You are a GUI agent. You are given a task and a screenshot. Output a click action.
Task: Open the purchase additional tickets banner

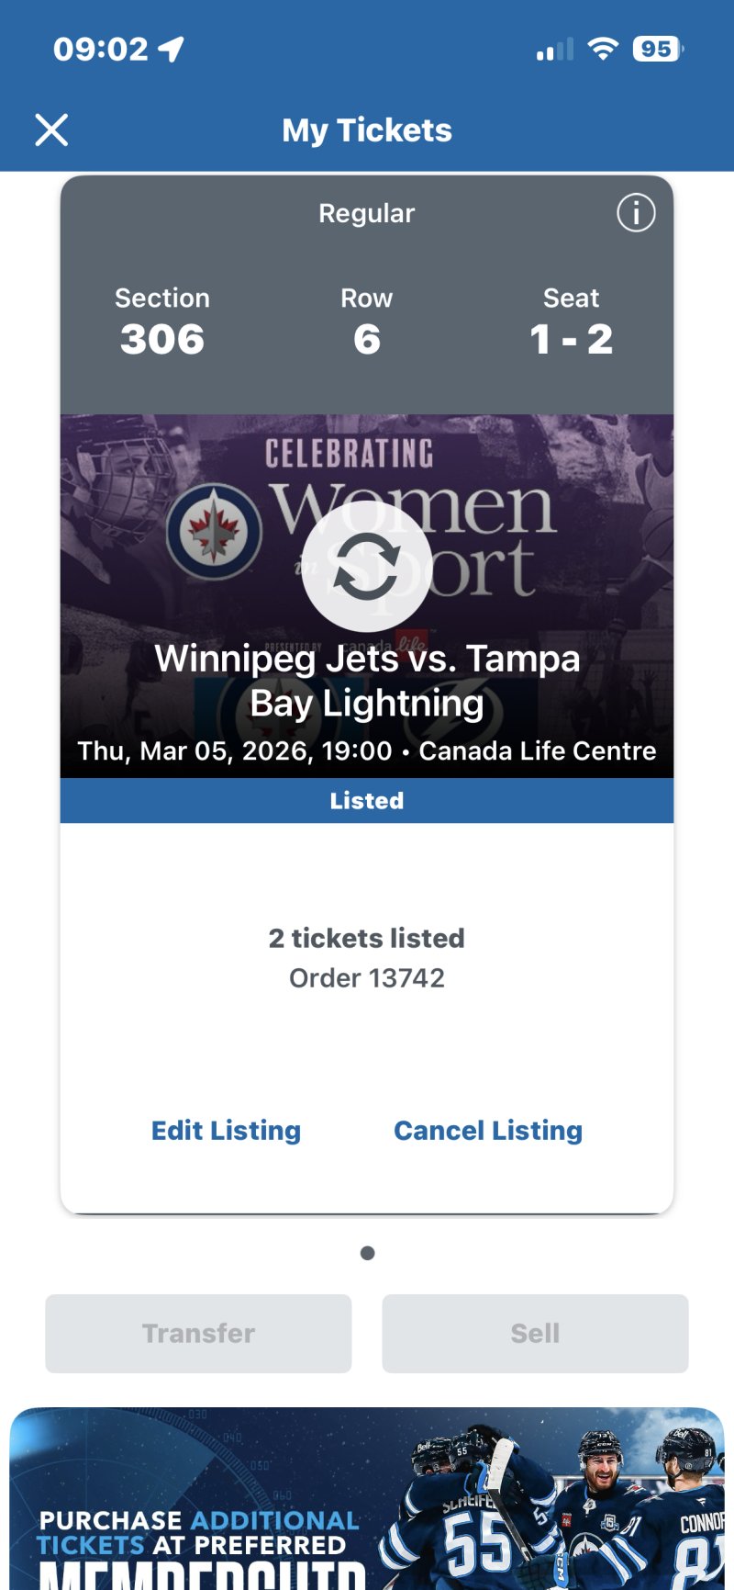click(x=367, y=1498)
